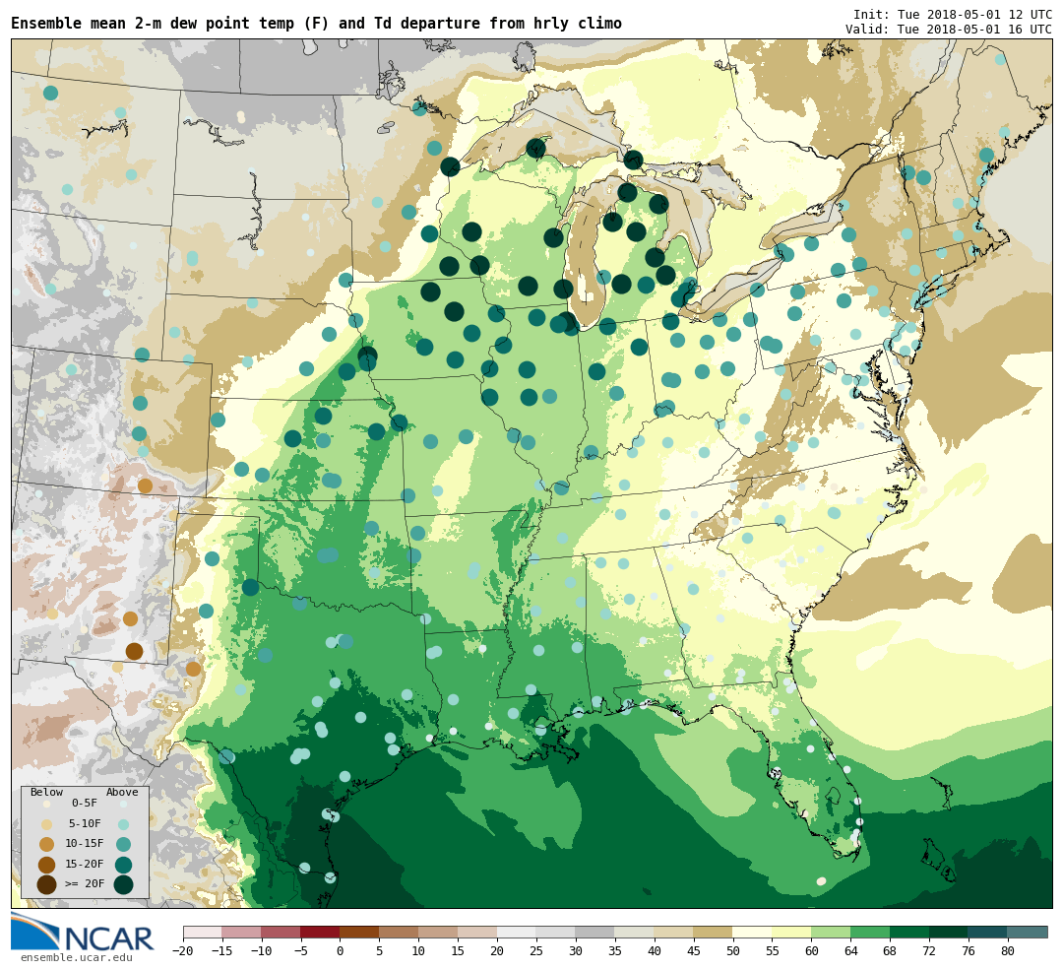The height and width of the screenshot is (970, 1063).
Task: Click the '15-20F' legend label
Action: pyautogui.click(x=84, y=865)
